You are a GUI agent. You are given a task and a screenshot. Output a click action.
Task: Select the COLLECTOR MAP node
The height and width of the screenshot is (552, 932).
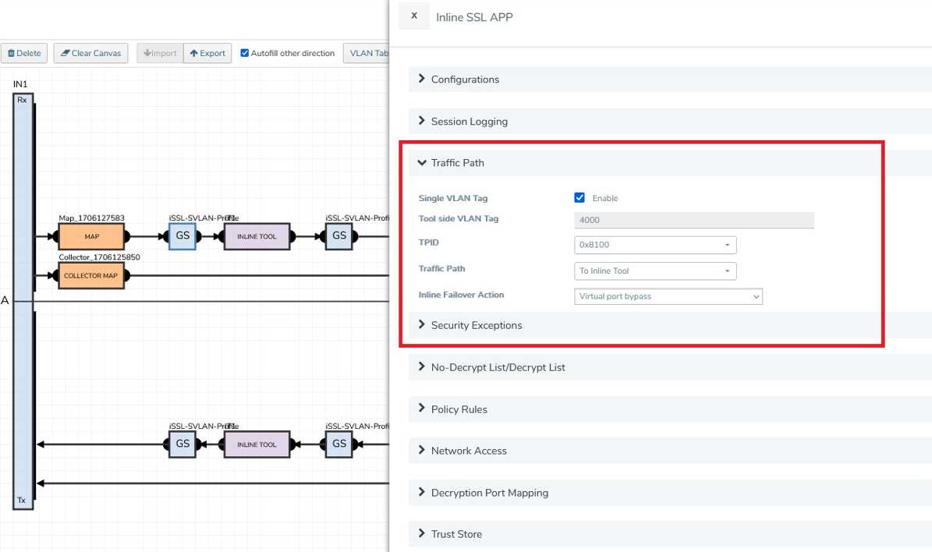click(91, 276)
